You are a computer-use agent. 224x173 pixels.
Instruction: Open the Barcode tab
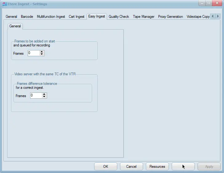tap(27, 17)
